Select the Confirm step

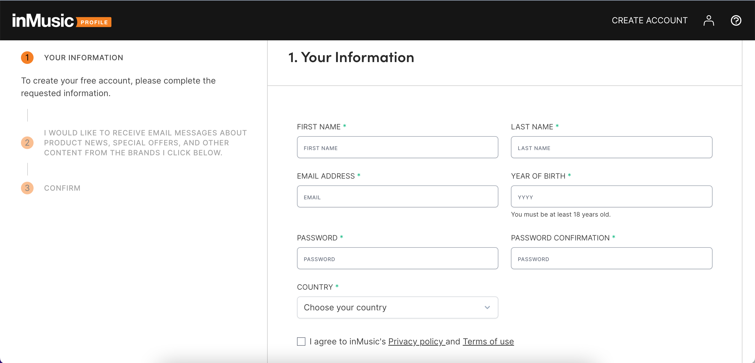[62, 188]
